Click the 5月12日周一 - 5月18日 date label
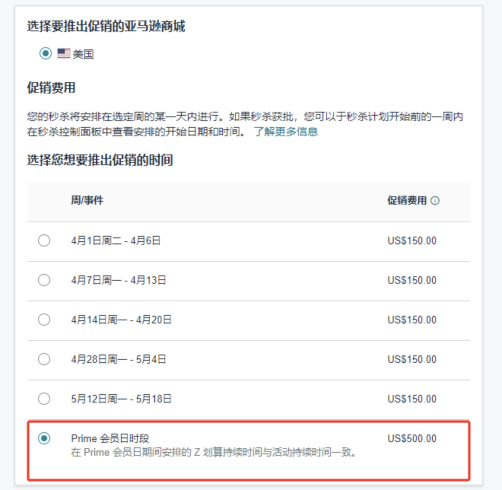 [x=121, y=399]
